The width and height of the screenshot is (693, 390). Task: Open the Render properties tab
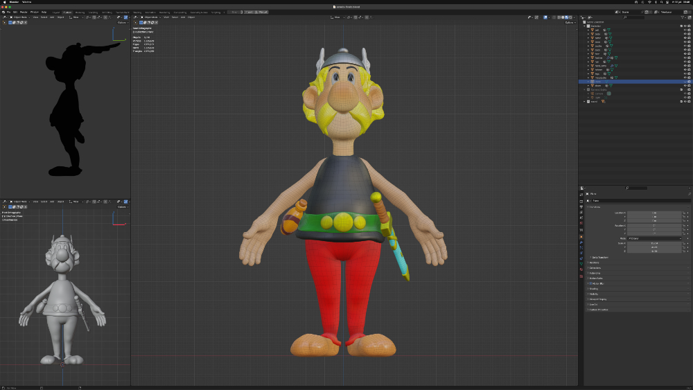[x=581, y=201]
